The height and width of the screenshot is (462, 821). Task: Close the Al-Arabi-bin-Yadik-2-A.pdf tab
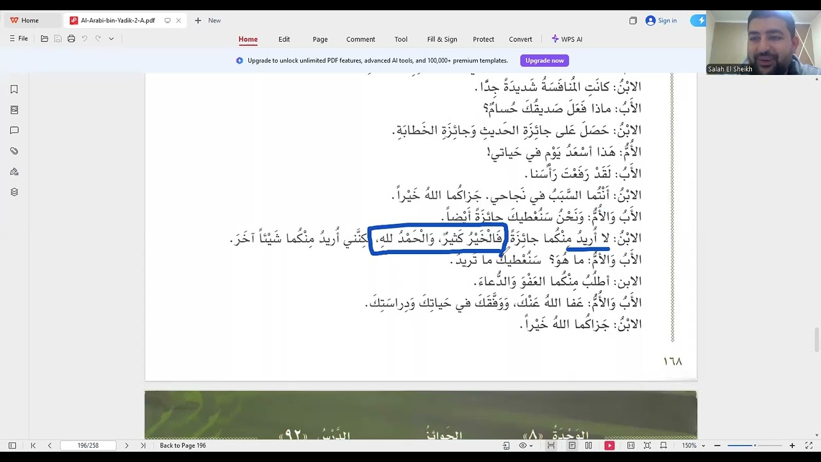click(178, 21)
